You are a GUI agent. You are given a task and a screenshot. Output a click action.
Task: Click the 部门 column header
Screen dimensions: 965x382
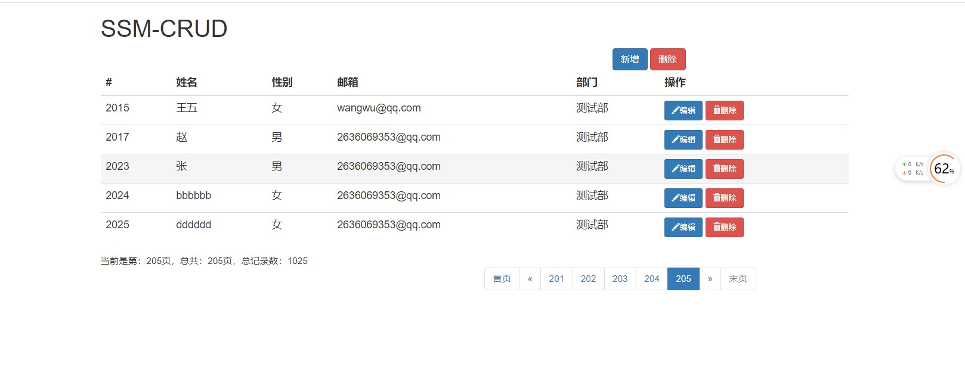587,82
